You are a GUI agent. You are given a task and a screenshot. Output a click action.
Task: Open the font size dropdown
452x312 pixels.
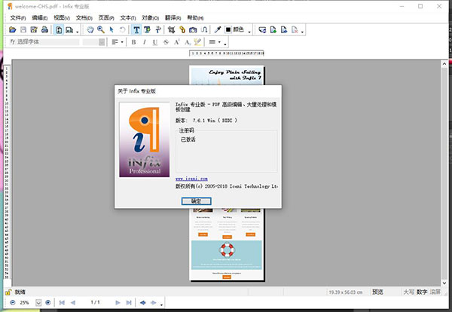[102, 42]
